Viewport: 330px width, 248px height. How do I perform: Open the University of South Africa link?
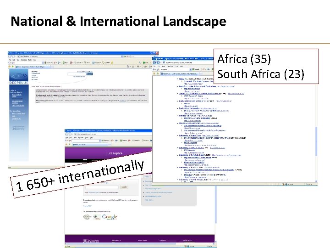(193, 180)
